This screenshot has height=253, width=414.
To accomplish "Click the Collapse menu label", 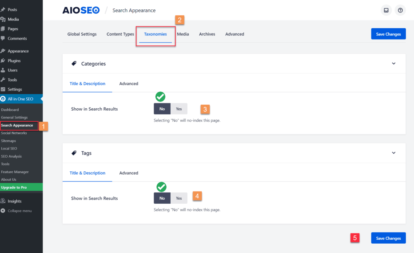I will (19, 211).
